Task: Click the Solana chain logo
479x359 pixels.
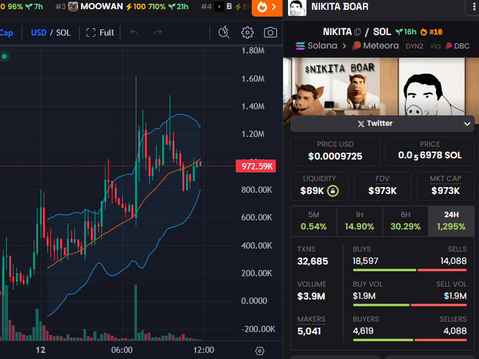Action: (300, 46)
